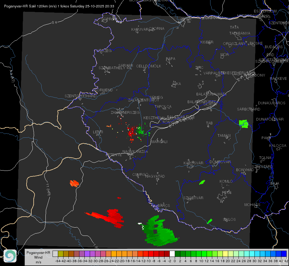The image size is (289, 266).
Task: Select the NAGYATAD town label
Action: 155,176
